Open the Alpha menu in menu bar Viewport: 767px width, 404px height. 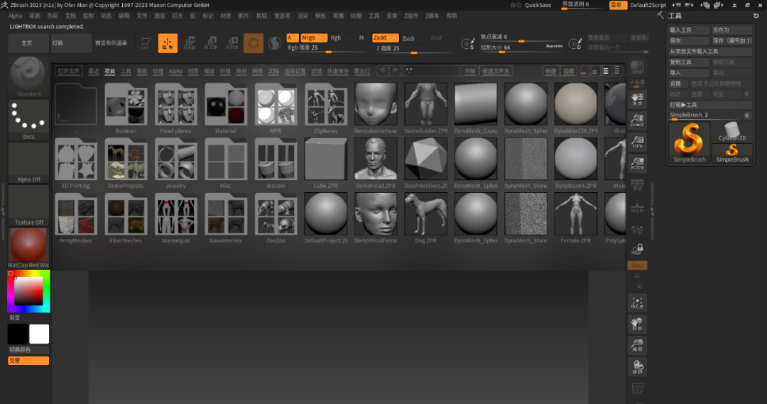(x=15, y=16)
